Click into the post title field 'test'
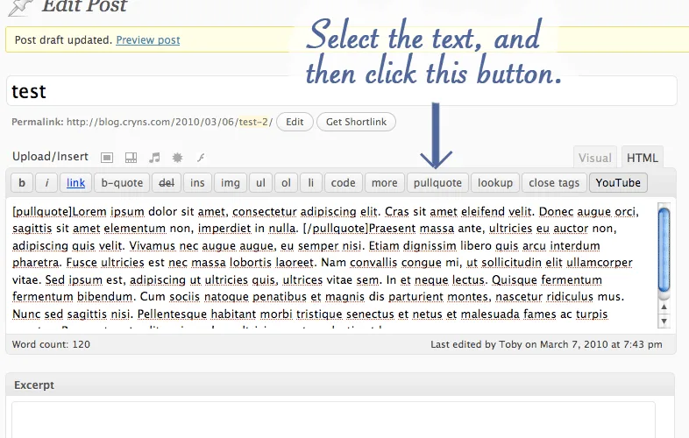This screenshot has width=689, height=438. (341, 91)
